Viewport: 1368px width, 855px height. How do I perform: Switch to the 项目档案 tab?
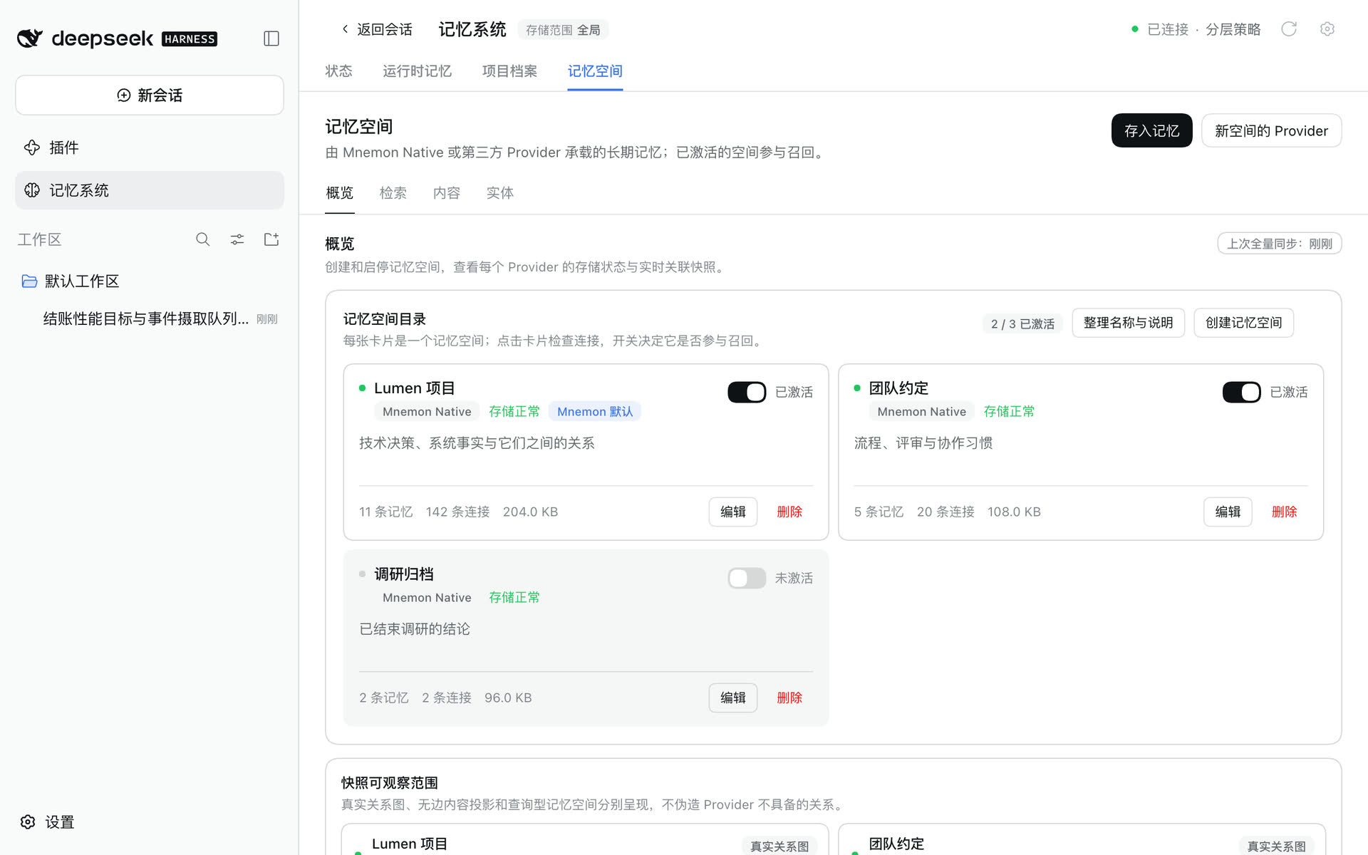point(509,71)
